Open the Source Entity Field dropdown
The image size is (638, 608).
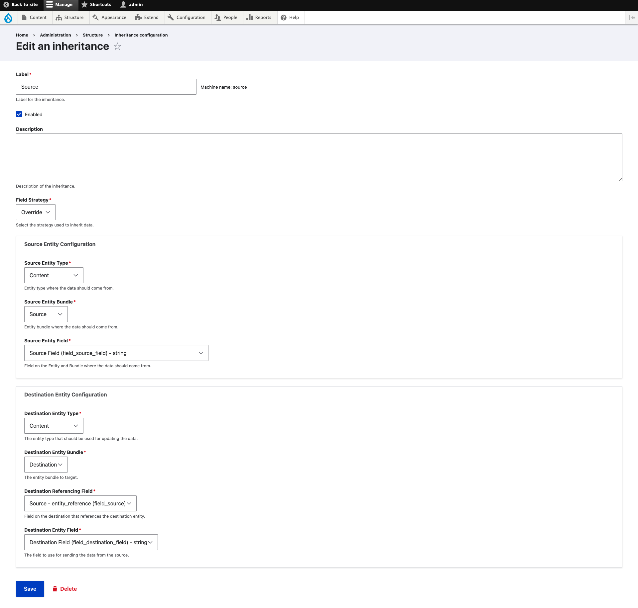pyautogui.click(x=116, y=353)
